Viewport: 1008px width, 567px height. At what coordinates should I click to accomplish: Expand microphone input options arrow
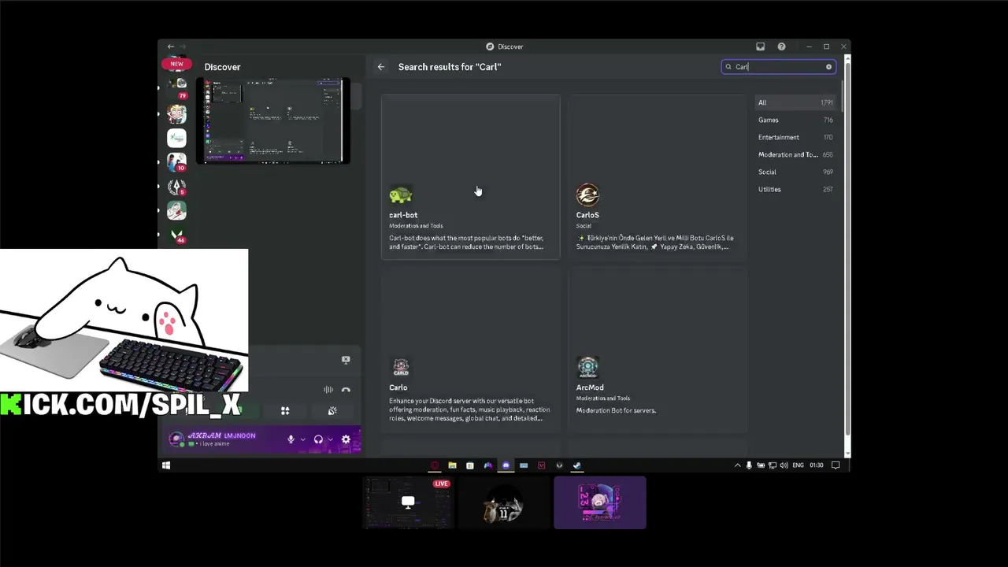302,439
